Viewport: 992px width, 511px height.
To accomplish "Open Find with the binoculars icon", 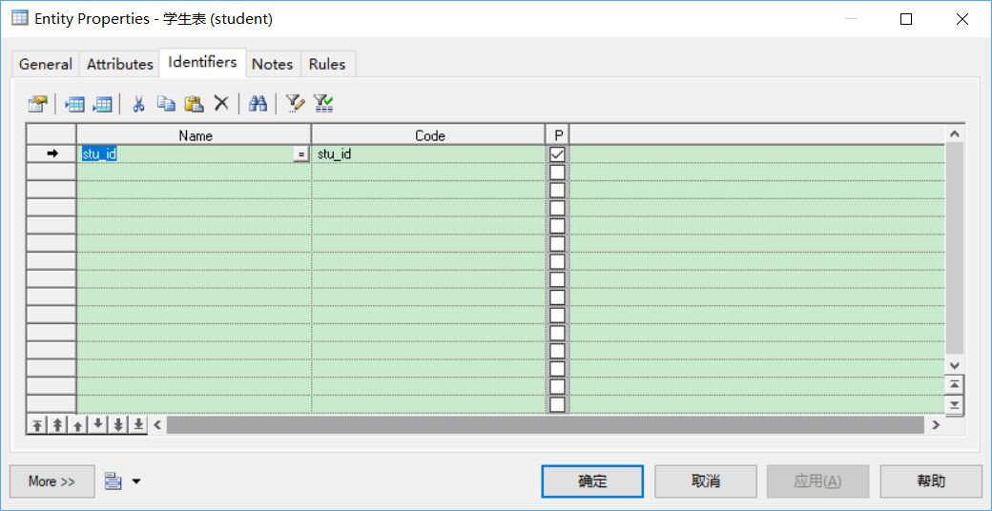I will pos(258,104).
